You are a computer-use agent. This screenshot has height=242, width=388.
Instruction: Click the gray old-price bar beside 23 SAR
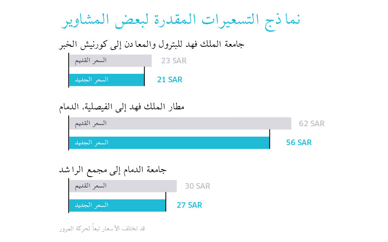point(110,60)
